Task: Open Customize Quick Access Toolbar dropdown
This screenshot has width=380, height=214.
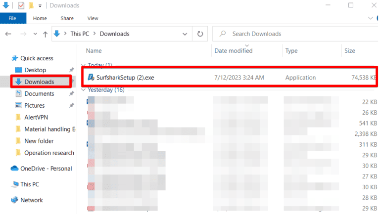Action: [40, 5]
